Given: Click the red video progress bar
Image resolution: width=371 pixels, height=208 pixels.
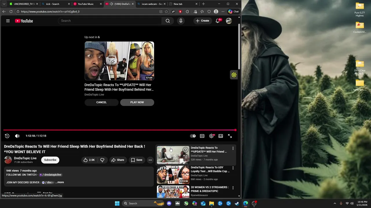Looking at the screenshot, I should 119,130.
